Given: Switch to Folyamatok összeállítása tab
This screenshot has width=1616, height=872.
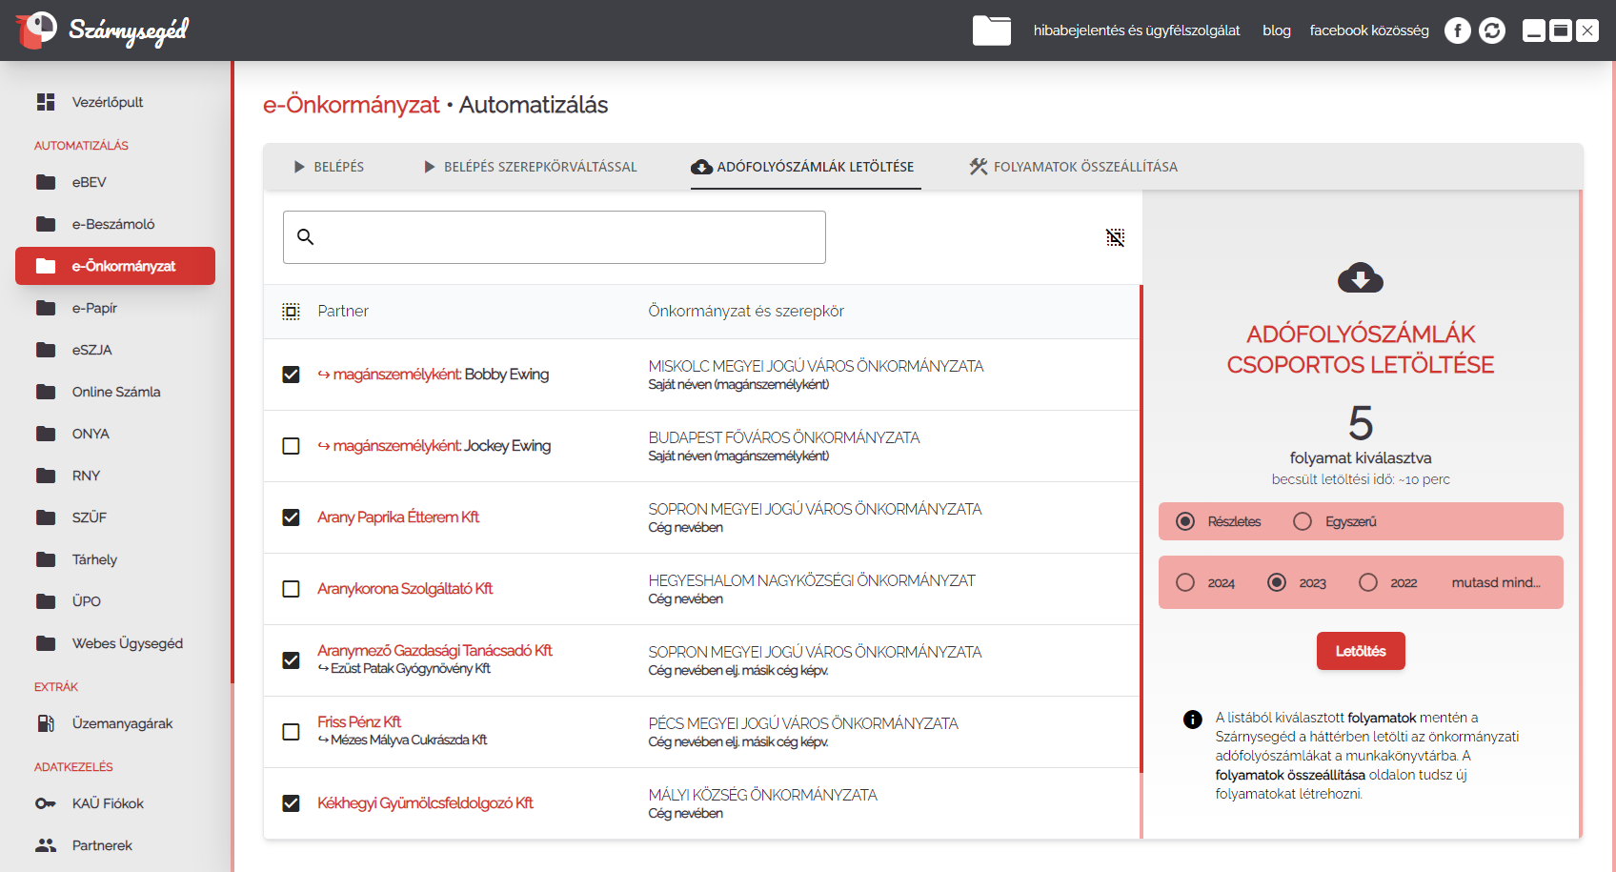Looking at the screenshot, I should [x=1074, y=167].
